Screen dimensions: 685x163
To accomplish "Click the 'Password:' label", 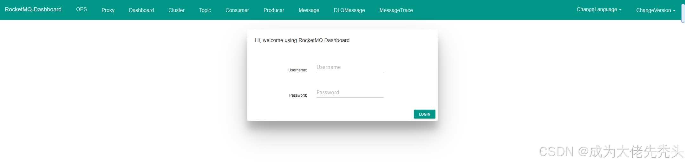I will click(298, 95).
